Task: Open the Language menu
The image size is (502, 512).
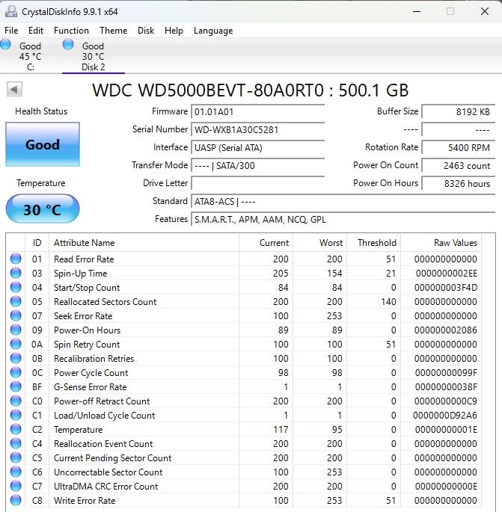Action: [213, 31]
